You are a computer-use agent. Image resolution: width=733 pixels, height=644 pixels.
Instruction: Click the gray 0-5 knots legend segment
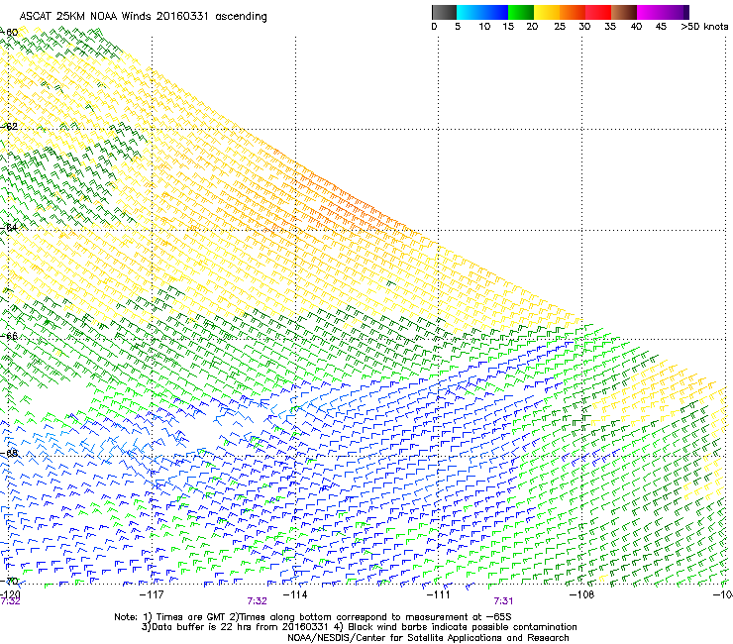point(444,12)
